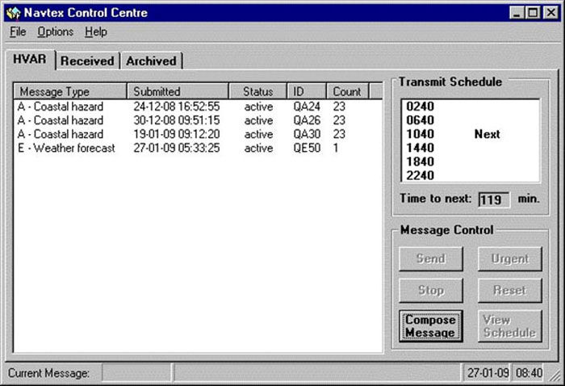Switch to the HVAR tab
The height and width of the screenshot is (386, 565).
coord(30,59)
